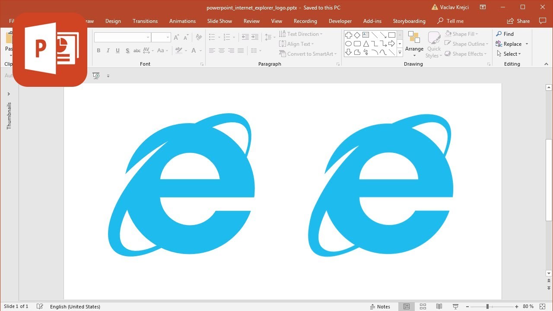Toggle Notes pane in status bar
The height and width of the screenshot is (311, 553).
[380, 306]
